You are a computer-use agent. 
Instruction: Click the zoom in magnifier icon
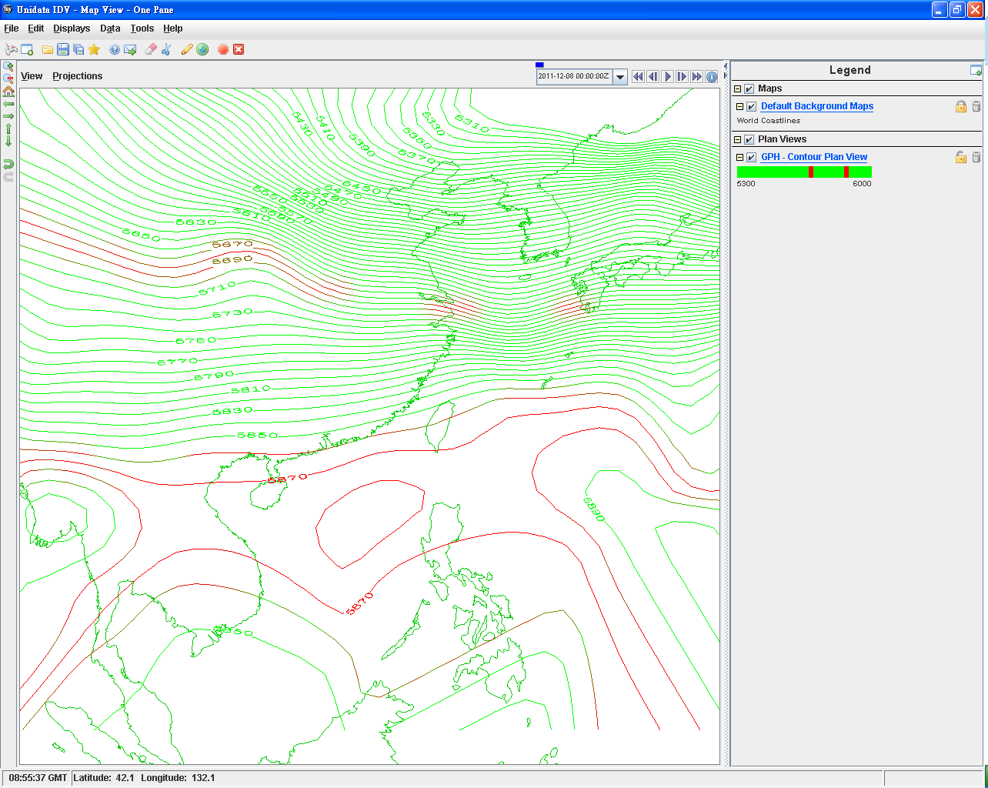coord(8,67)
